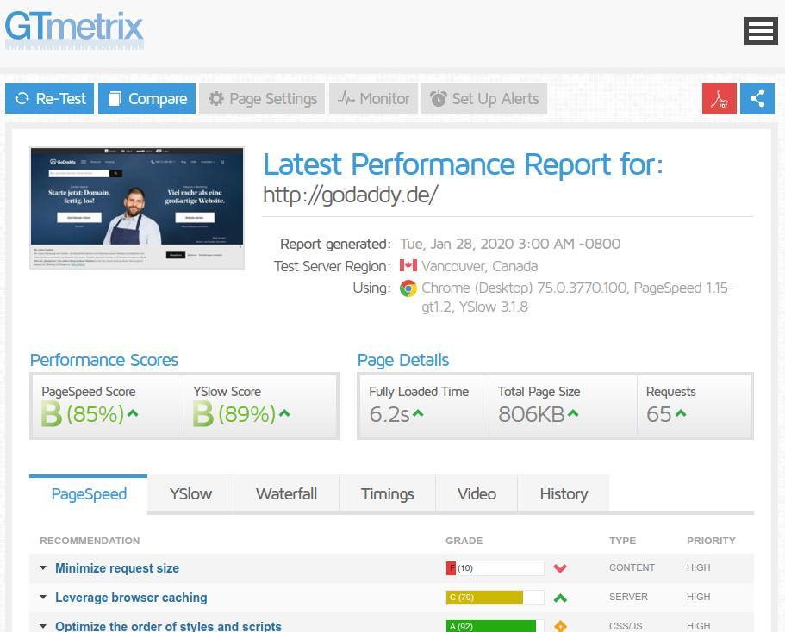Click the red down arrow for Minimize request size

pyautogui.click(x=560, y=568)
